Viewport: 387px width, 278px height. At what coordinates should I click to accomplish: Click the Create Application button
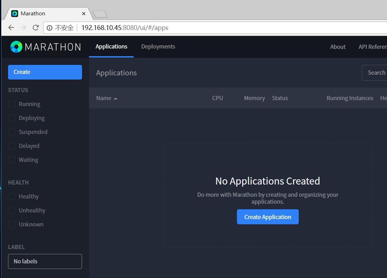[268, 217]
